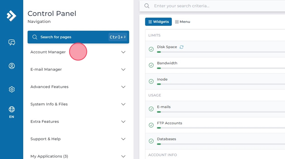The width and height of the screenshot is (285, 159).
Task: Switch to the Menu view tab
Action: pos(183,22)
